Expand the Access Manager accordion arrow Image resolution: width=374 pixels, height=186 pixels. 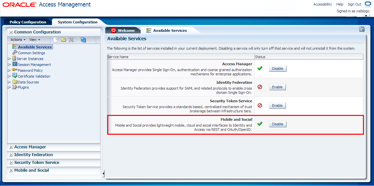pos(11,147)
